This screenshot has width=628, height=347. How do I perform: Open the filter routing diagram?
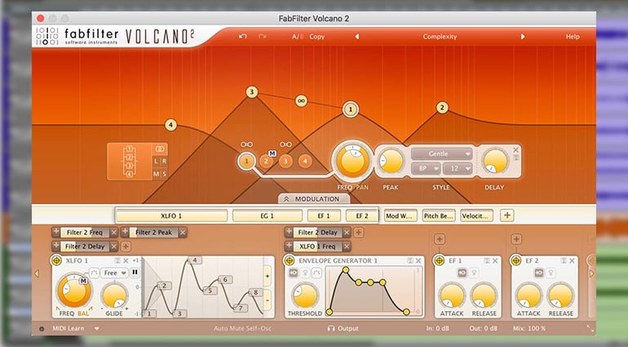point(129,162)
